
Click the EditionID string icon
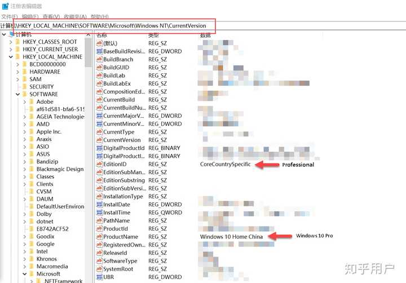pos(99,164)
